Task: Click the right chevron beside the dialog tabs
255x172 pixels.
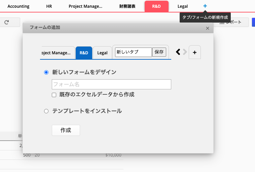Action: point(185,52)
